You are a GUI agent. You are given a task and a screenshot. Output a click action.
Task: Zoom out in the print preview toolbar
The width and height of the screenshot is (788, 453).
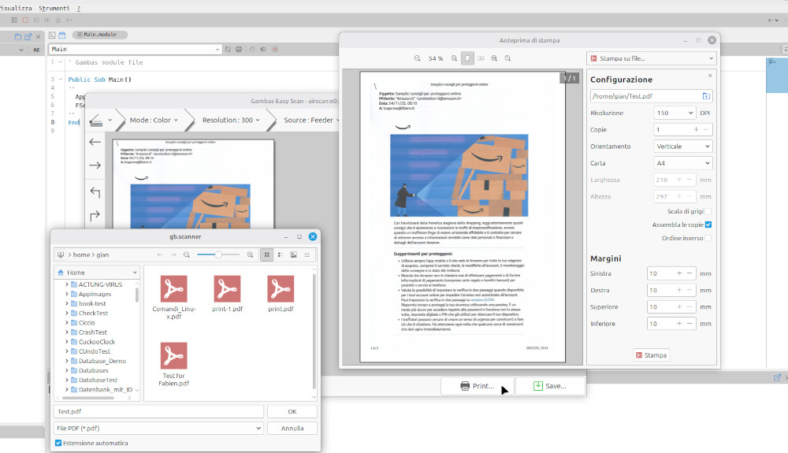click(x=417, y=58)
